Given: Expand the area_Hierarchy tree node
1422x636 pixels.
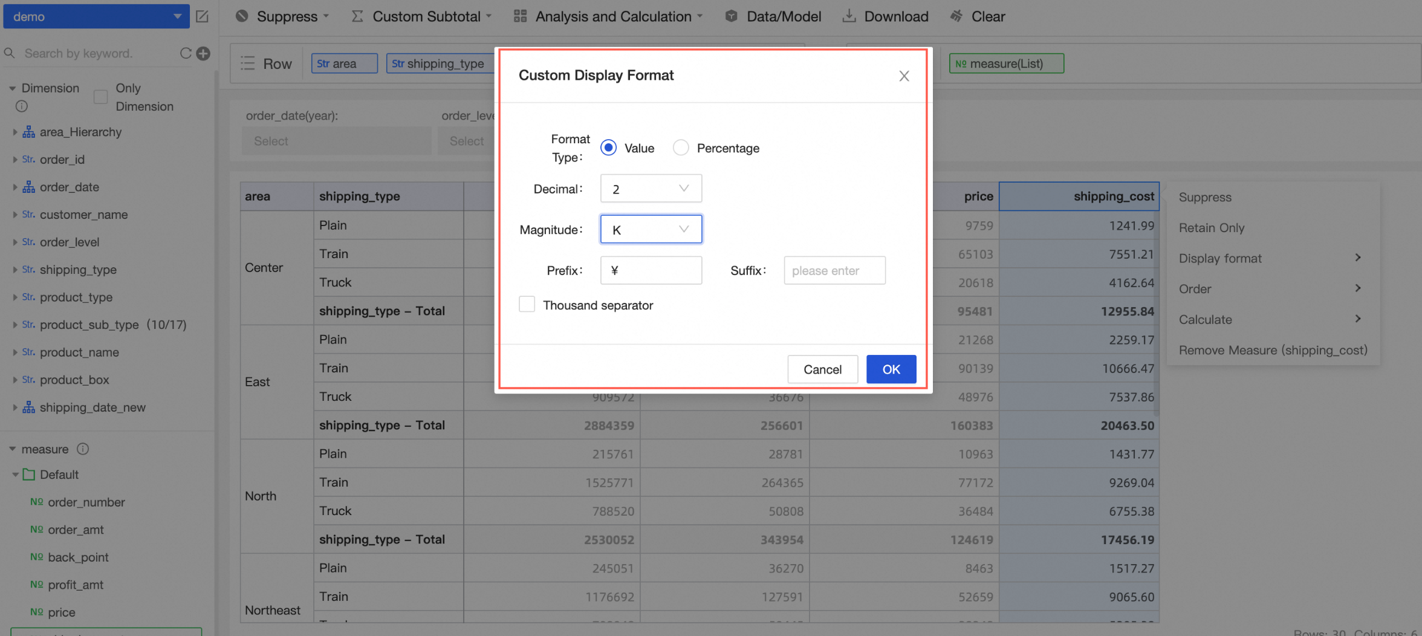Looking at the screenshot, I should click(x=15, y=132).
